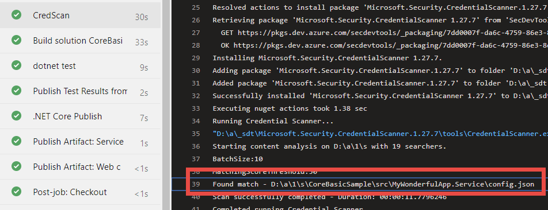Click the 'Running Credential Scanner...' log line
This screenshot has width=548, height=210.
(273, 121)
